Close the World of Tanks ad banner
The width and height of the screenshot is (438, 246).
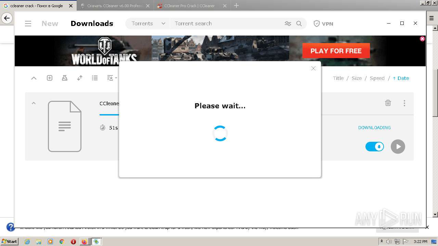tap(422, 39)
